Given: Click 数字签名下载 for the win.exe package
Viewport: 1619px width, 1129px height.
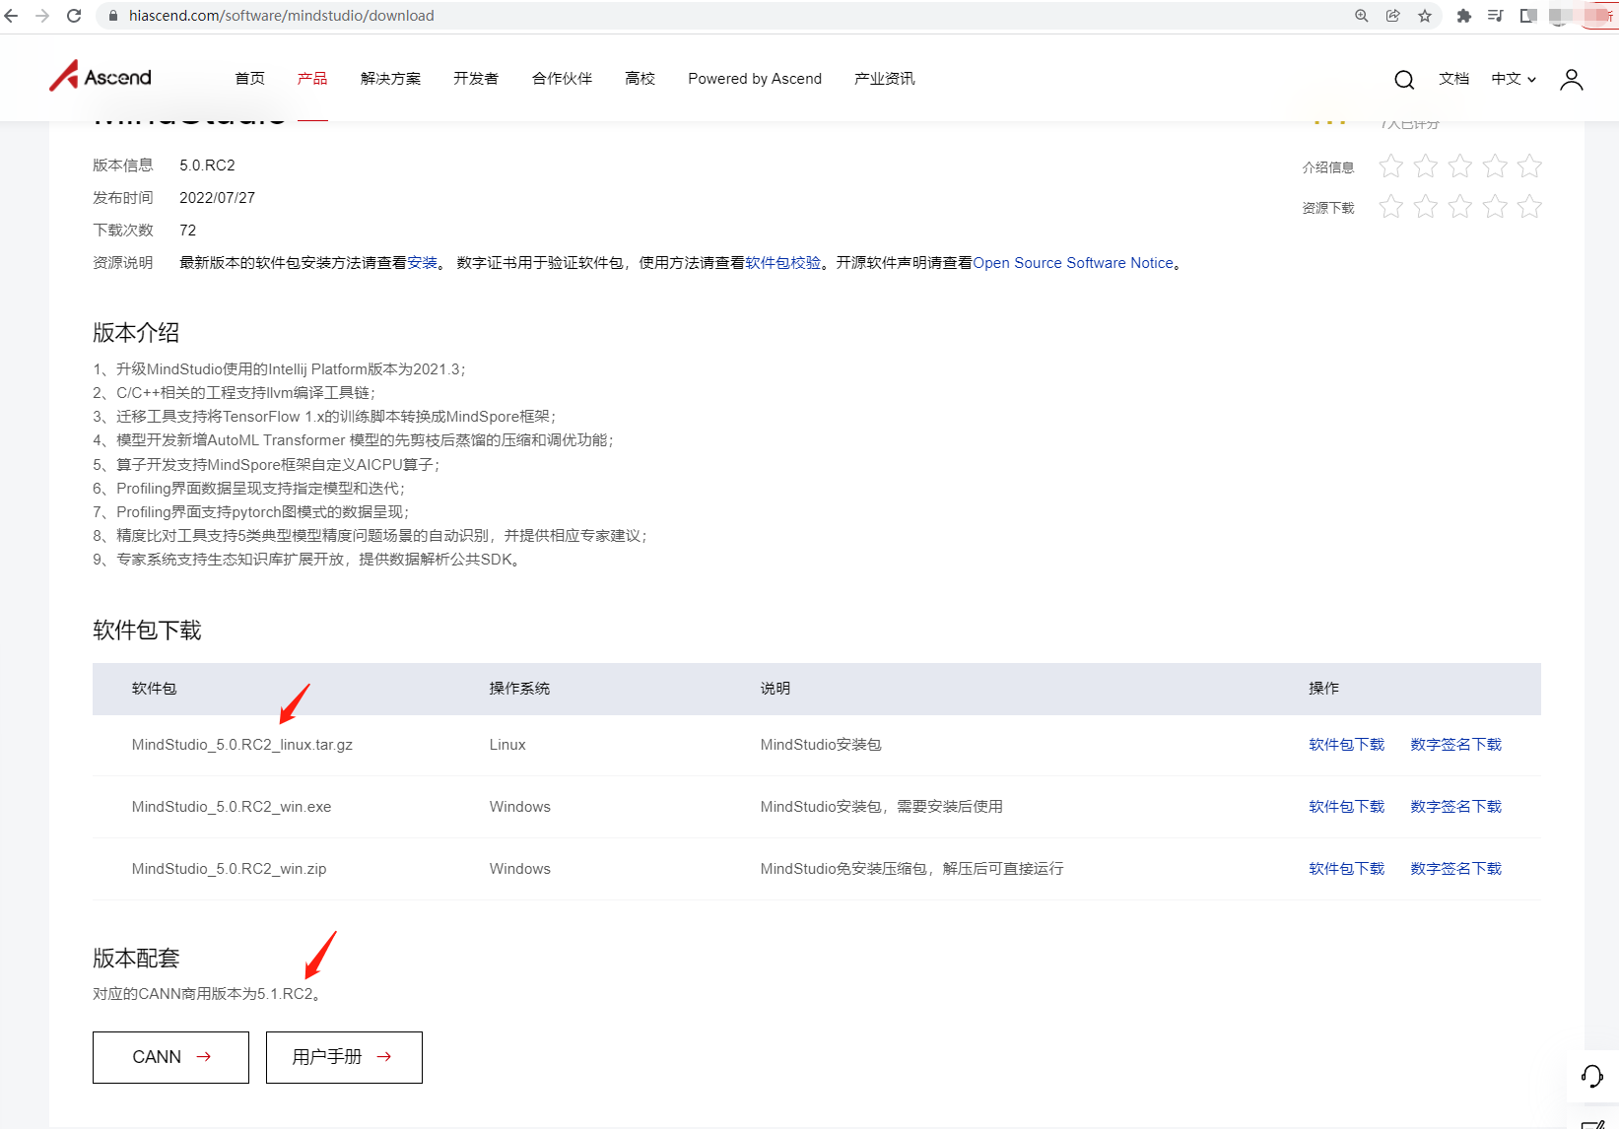Looking at the screenshot, I should pos(1456,807).
